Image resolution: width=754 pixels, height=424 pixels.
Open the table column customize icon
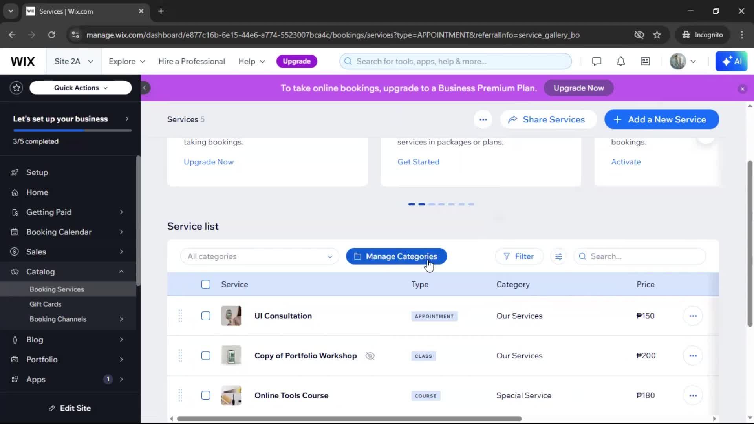(x=558, y=256)
